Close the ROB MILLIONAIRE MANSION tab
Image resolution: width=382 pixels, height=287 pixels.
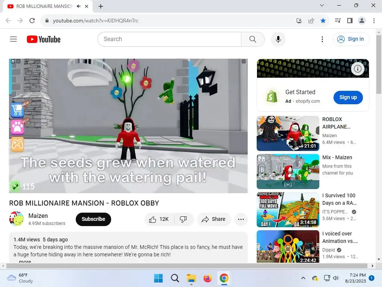(x=87, y=6)
